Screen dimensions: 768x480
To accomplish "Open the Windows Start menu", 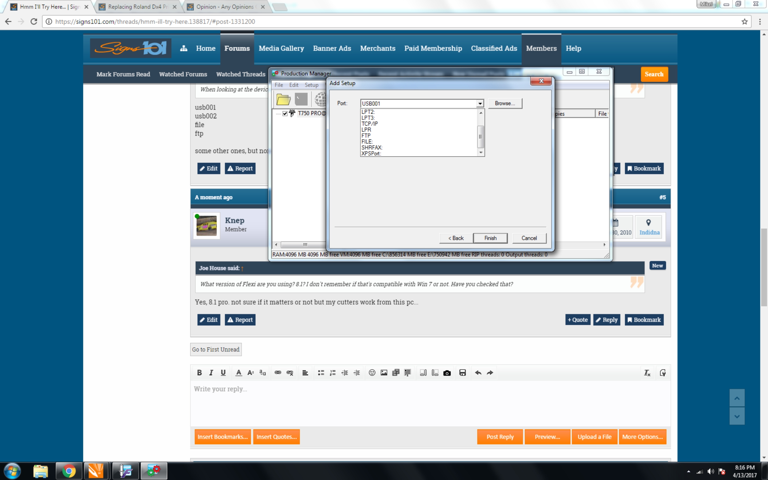I will pos(12,470).
